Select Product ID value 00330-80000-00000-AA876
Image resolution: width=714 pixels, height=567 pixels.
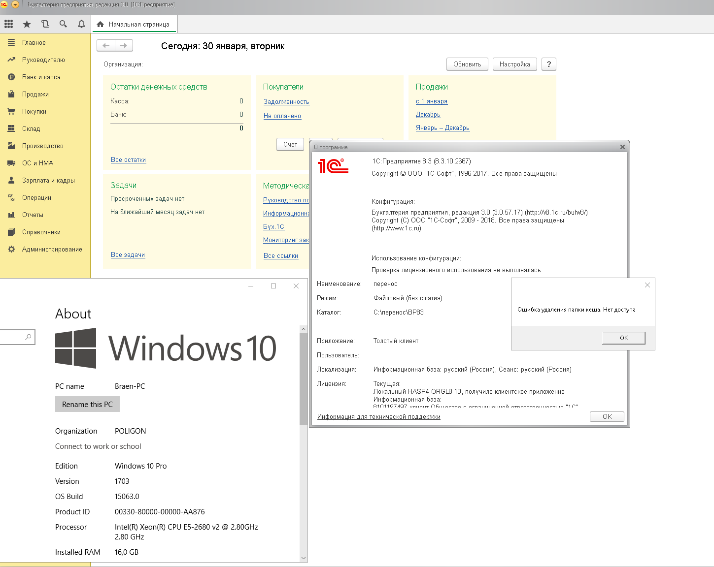click(x=160, y=512)
